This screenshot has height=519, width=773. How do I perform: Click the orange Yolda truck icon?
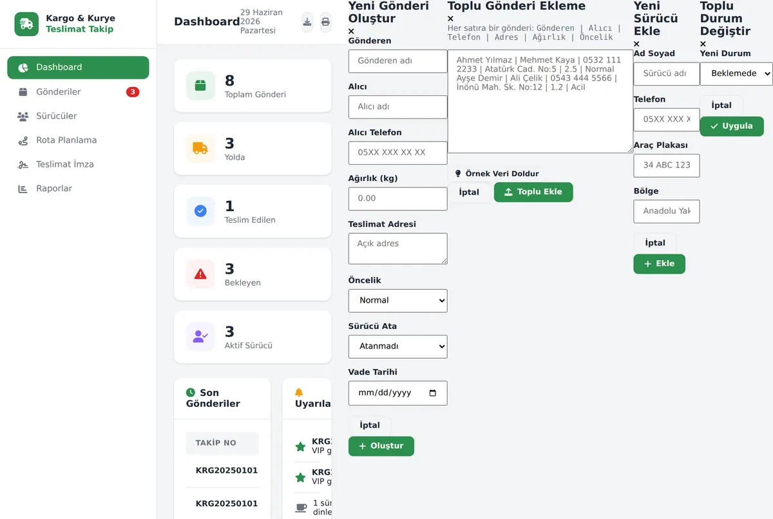(200, 148)
